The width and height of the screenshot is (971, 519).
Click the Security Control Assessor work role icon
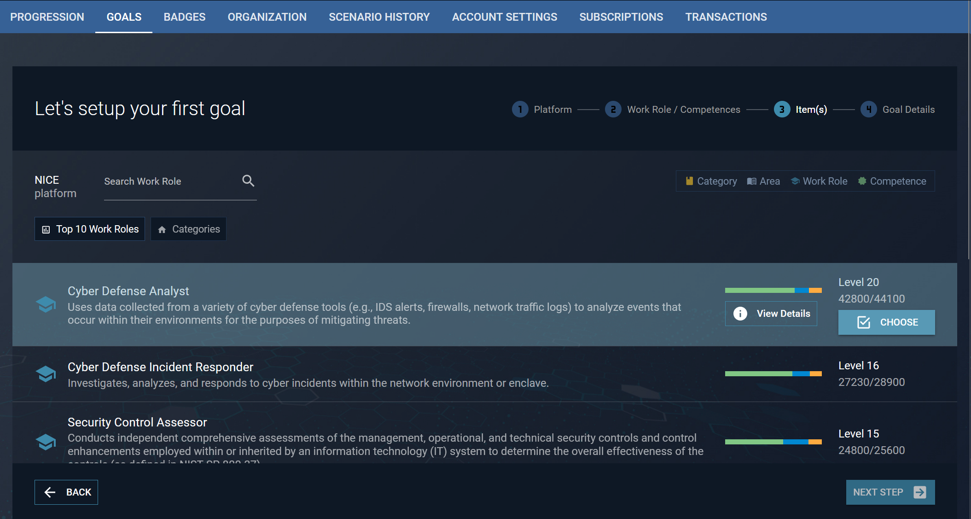[46, 441]
